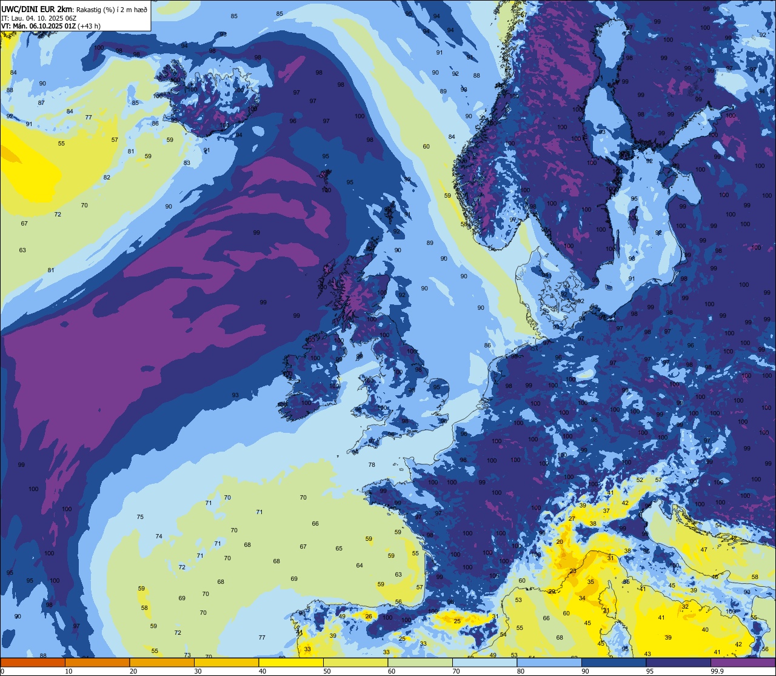Click the 10–20 orange legend swatch
This screenshot has height=676, width=776.
point(97,662)
